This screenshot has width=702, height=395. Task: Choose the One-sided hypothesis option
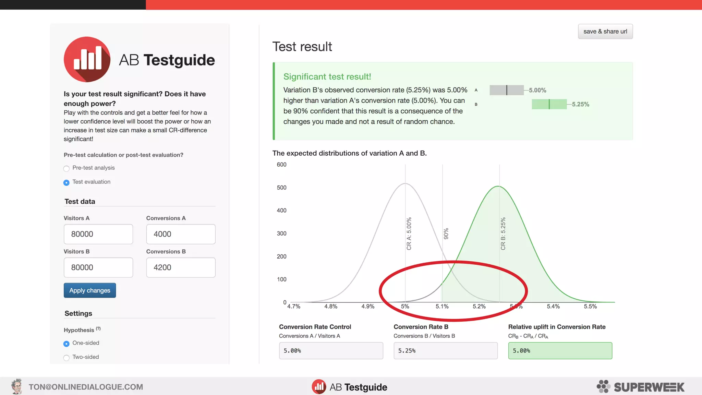point(66,344)
